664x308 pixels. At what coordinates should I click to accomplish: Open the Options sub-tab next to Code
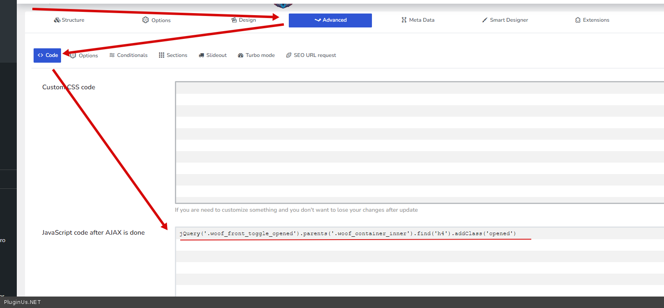click(x=88, y=56)
